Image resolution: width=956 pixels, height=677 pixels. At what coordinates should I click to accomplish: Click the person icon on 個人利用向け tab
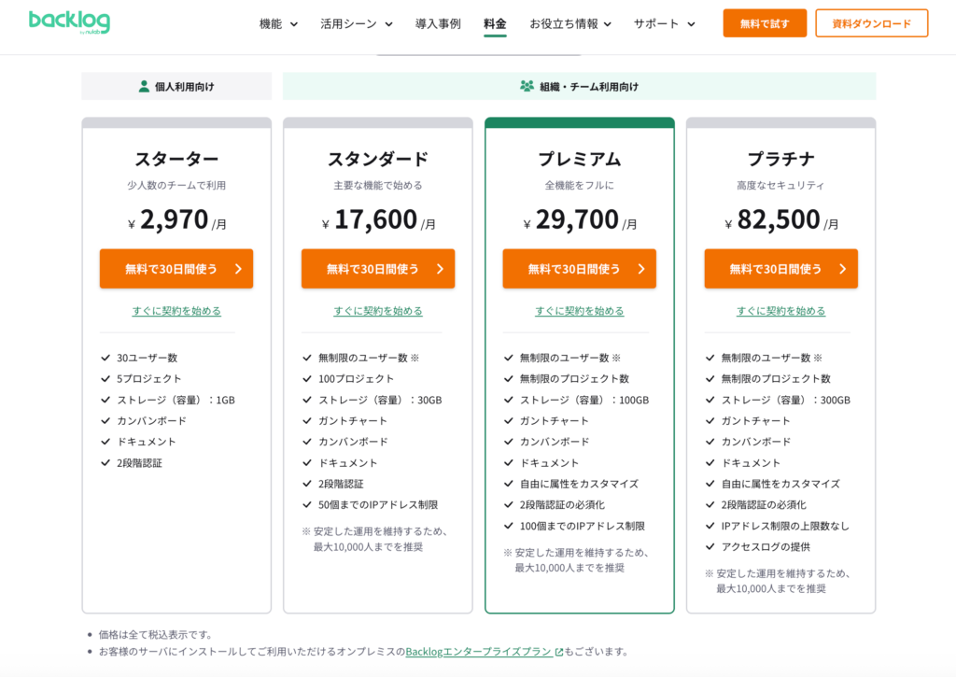click(x=144, y=87)
